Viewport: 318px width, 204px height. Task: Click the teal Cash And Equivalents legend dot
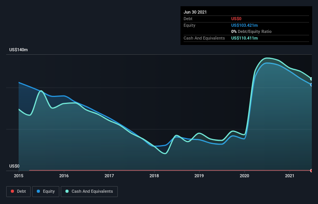[67, 191]
